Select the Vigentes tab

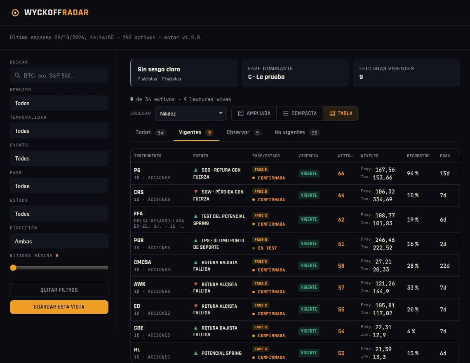pos(196,132)
